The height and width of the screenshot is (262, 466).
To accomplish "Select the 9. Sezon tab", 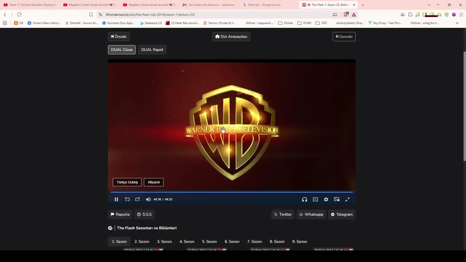I will click(x=300, y=242).
